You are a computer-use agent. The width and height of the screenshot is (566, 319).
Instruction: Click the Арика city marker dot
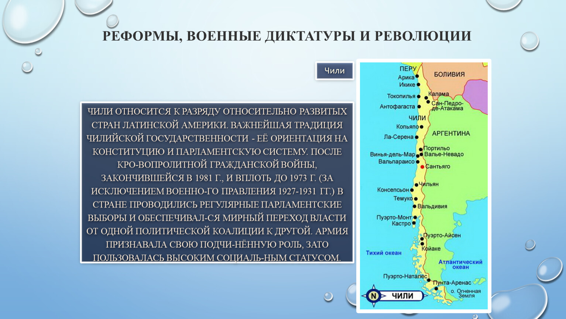click(x=417, y=77)
